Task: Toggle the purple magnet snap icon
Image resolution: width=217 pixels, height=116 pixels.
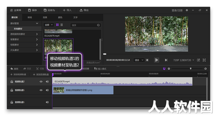Action: click(x=164, y=69)
